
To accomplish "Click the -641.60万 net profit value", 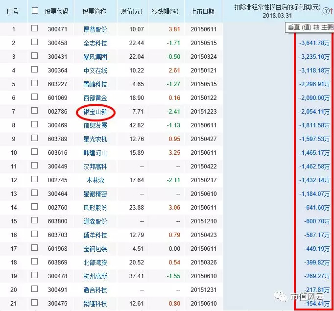I will 317,208.
